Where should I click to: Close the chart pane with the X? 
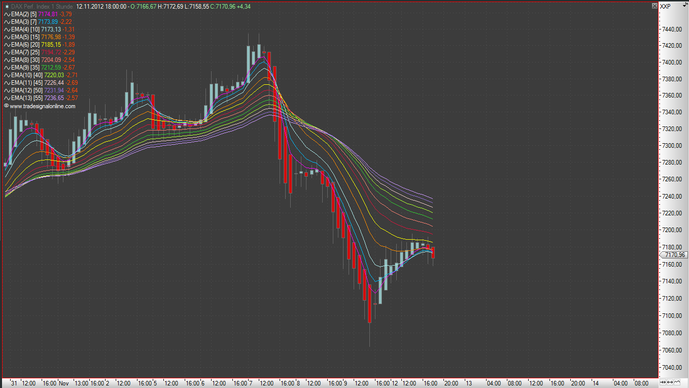[x=654, y=6]
